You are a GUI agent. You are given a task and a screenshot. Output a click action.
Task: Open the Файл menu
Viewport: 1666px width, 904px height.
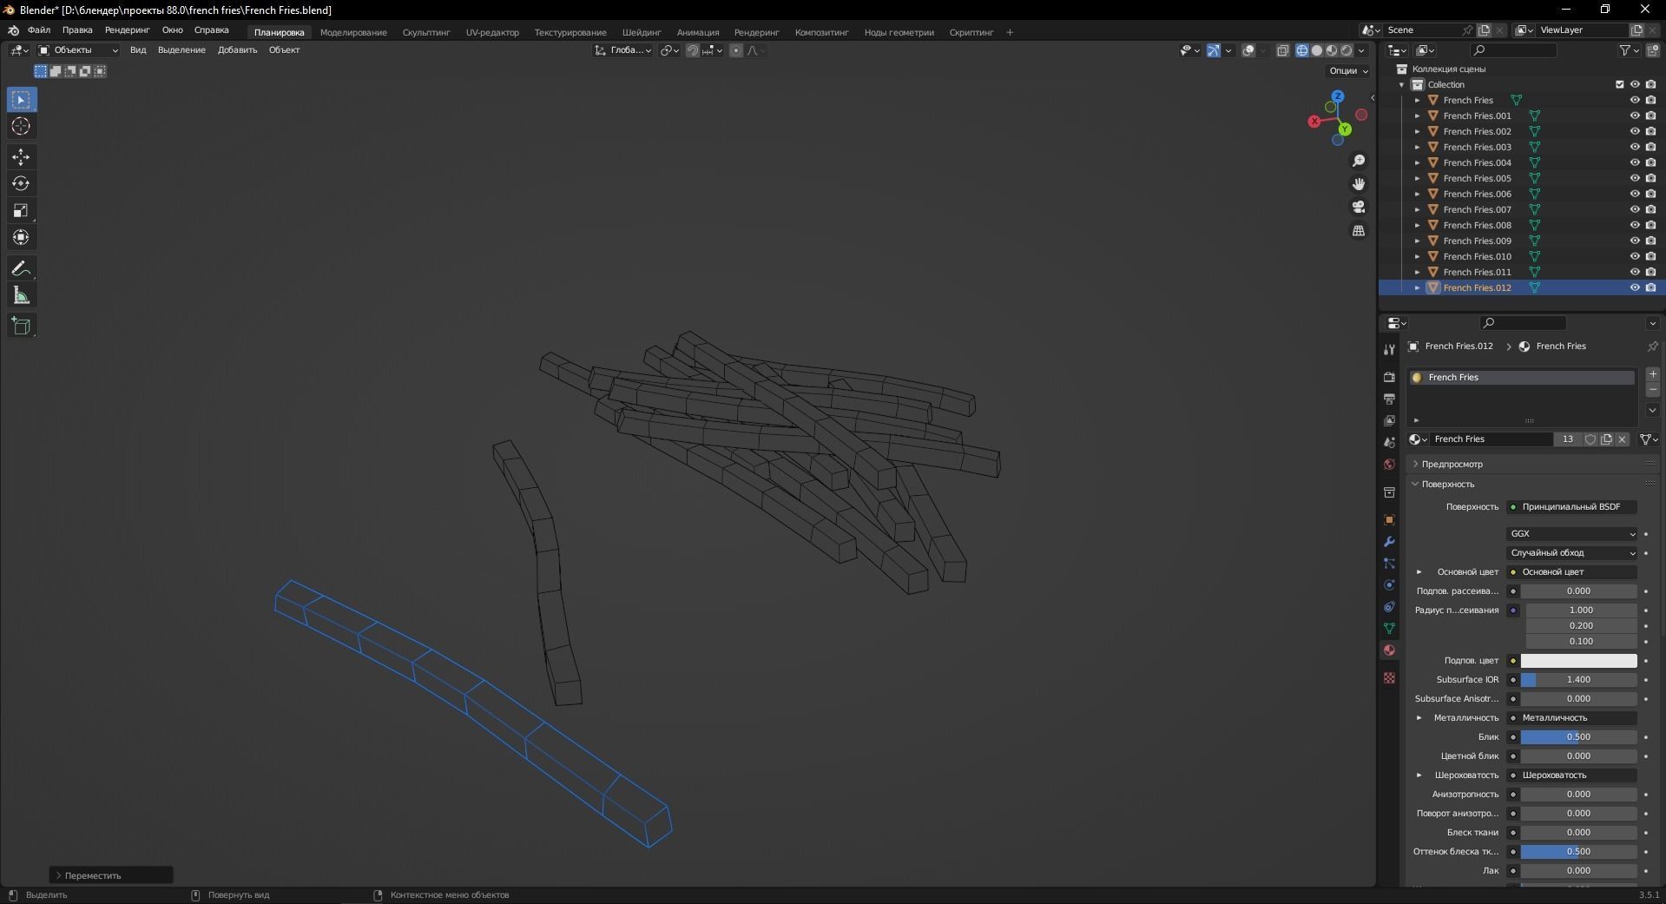(x=39, y=30)
